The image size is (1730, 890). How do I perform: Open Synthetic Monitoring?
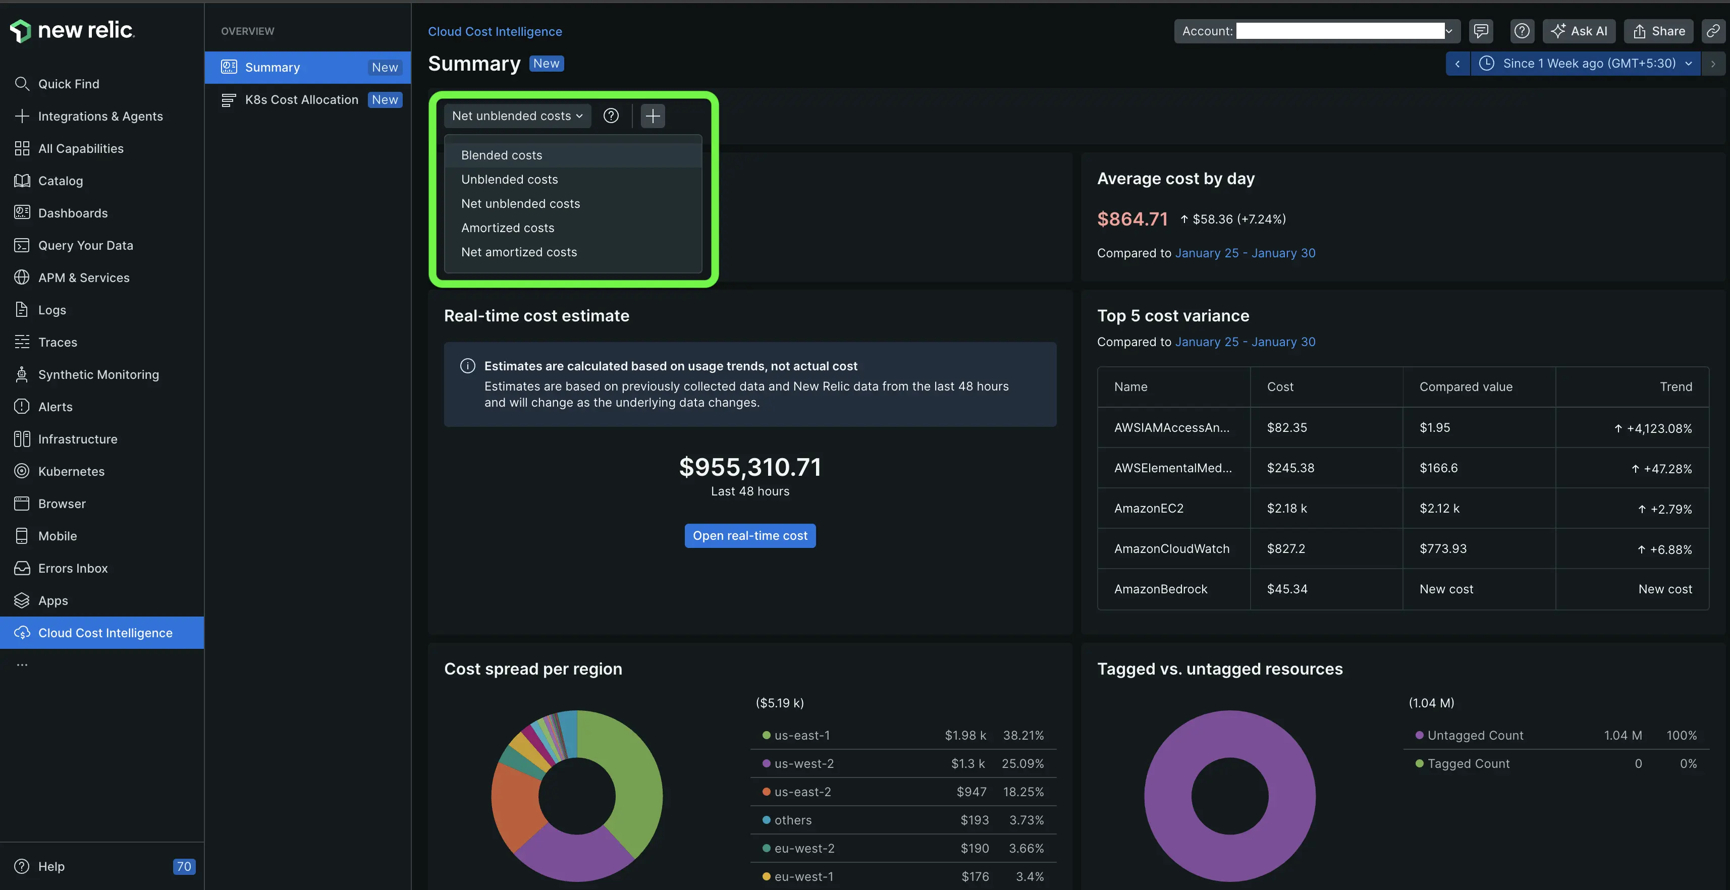(98, 374)
